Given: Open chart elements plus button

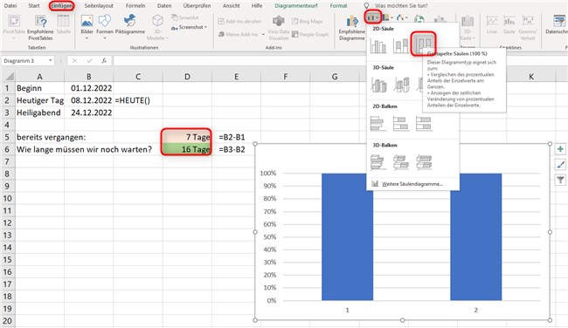Looking at the screenshot, I should [560, 149].
